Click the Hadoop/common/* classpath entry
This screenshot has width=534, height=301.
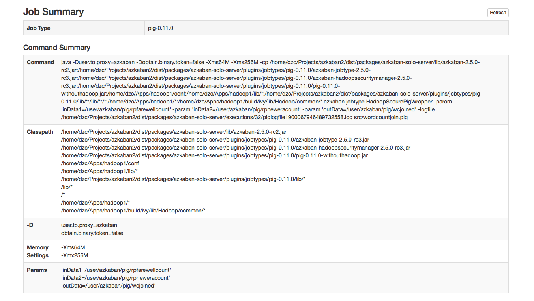click(x=133, y=211)
